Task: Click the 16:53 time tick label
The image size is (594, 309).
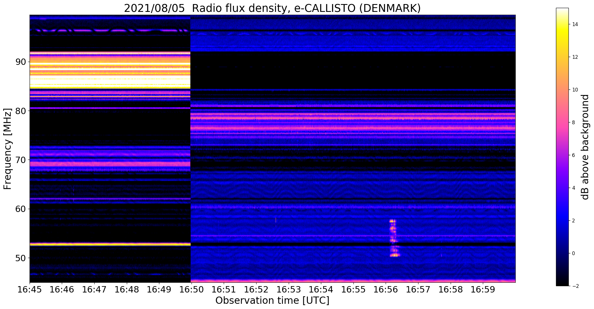Action: (288, 289)
